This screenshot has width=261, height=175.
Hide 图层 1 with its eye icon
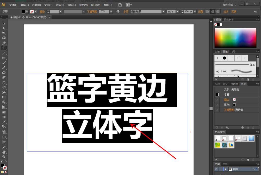[x=216, y=169]
